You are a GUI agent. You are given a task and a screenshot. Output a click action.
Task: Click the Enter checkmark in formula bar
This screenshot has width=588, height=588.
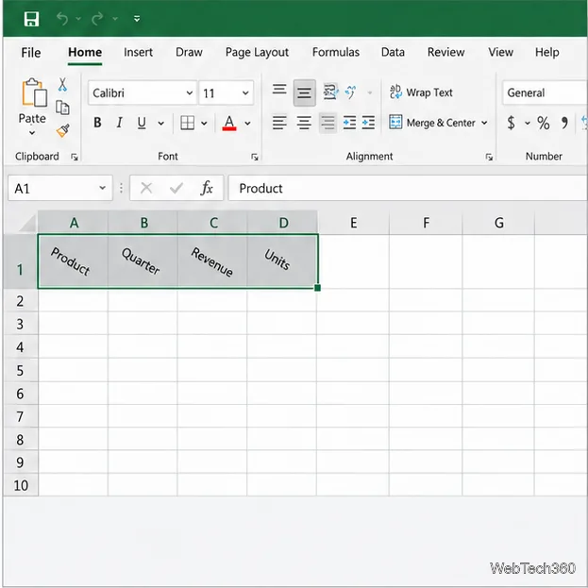click(176, 188)
